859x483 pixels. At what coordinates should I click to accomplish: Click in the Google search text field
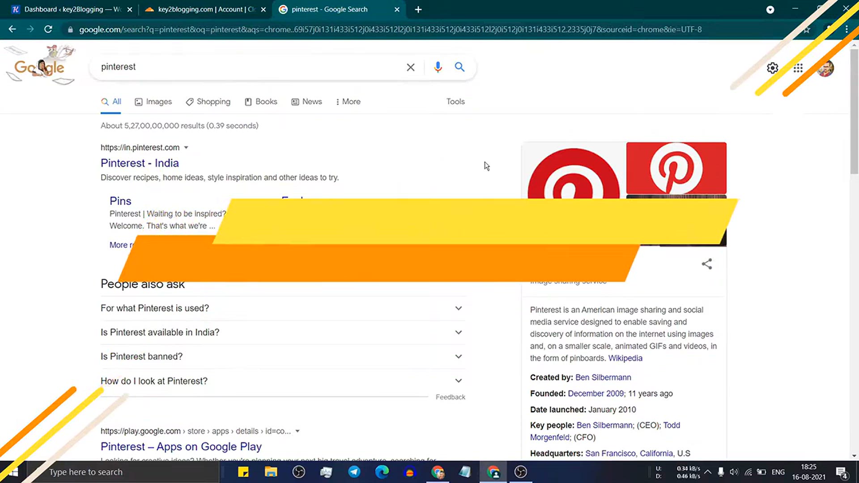click(x=251, y=67)
